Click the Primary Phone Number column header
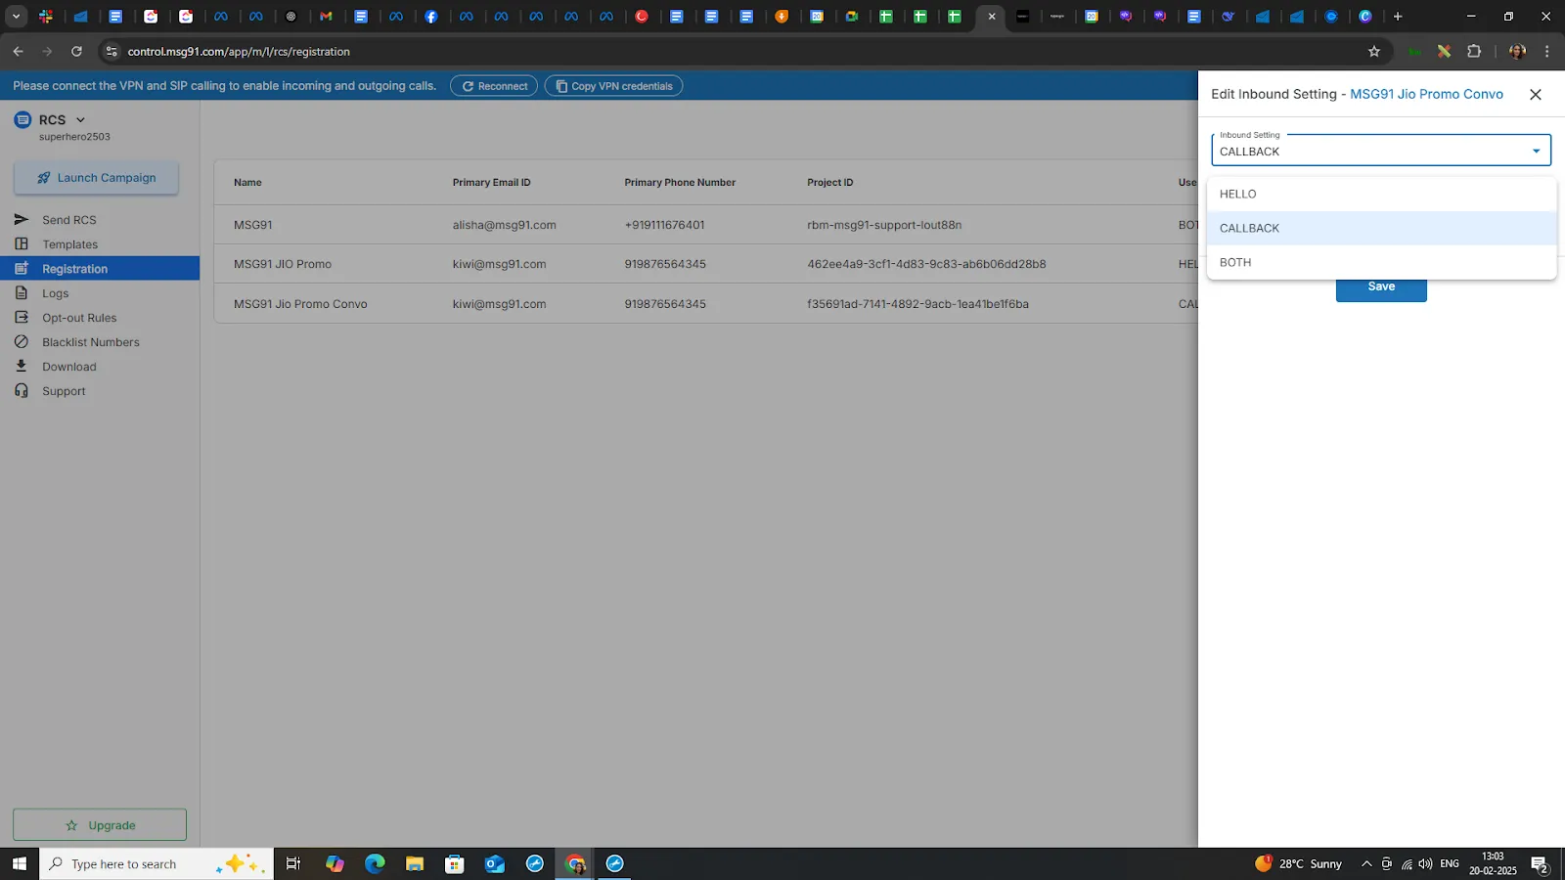The height and width of the screenshot is (880, 1565). [680, 183]
